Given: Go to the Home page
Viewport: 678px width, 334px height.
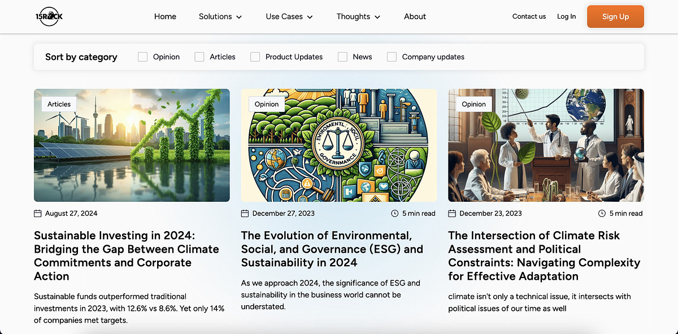Looking at the screenshot, I should point(165,17).
